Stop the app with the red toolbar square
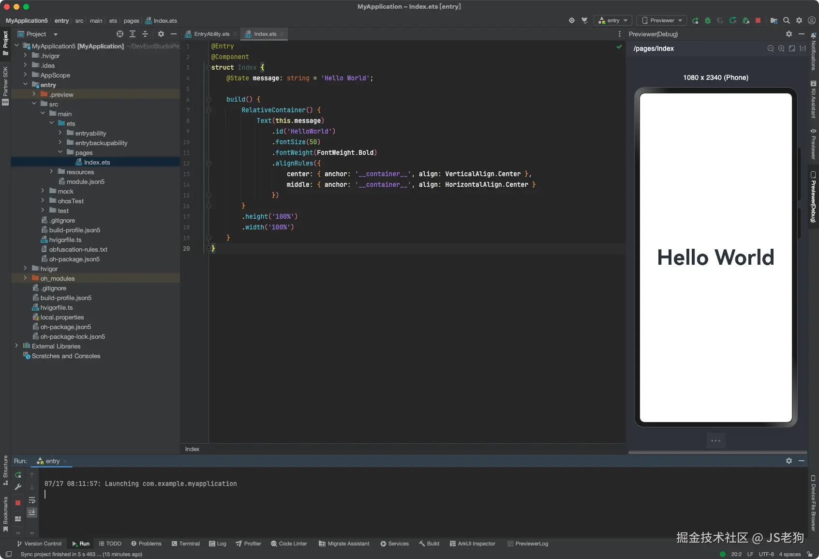 click(x=758, y=20)
